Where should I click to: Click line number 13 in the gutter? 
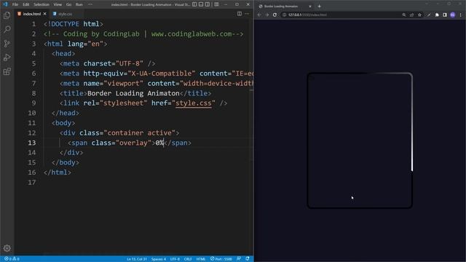(32, 143)
